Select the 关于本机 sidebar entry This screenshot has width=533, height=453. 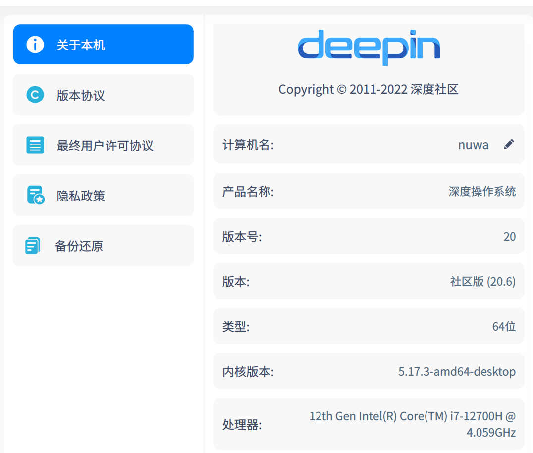(103, 44)
